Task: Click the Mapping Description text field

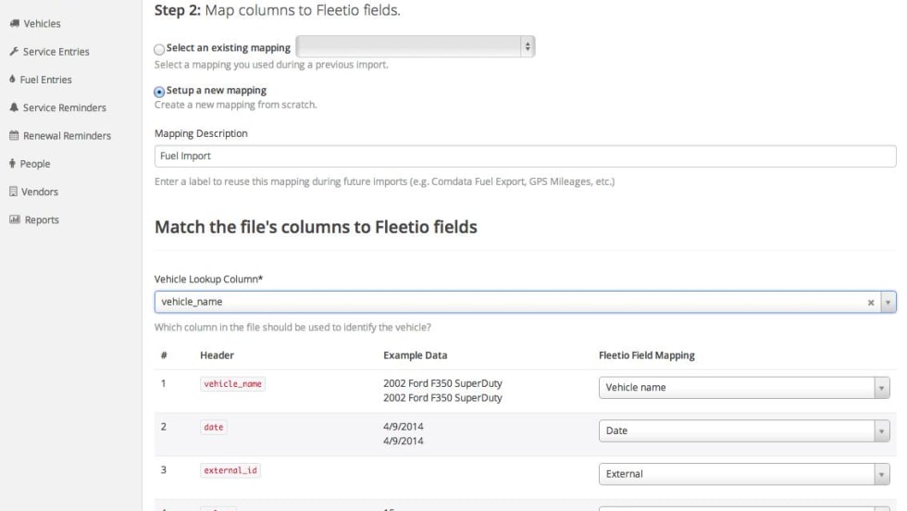Action: tap(525, 156)
